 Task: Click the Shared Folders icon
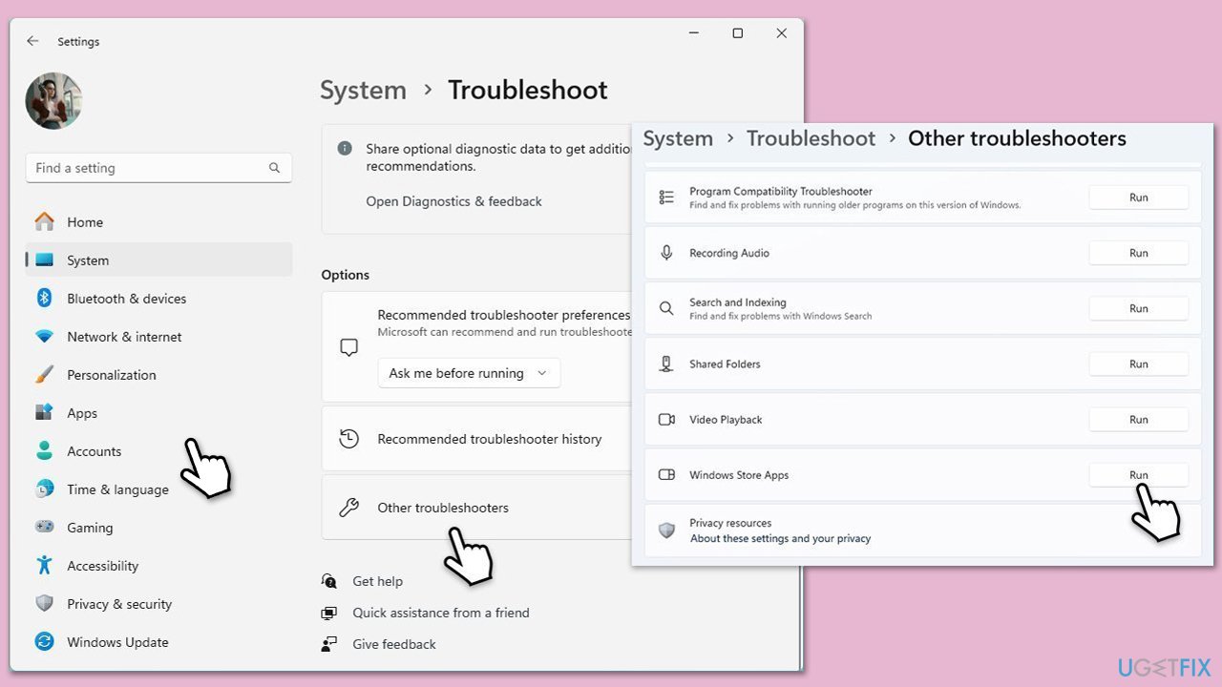[x=667, y=364]
